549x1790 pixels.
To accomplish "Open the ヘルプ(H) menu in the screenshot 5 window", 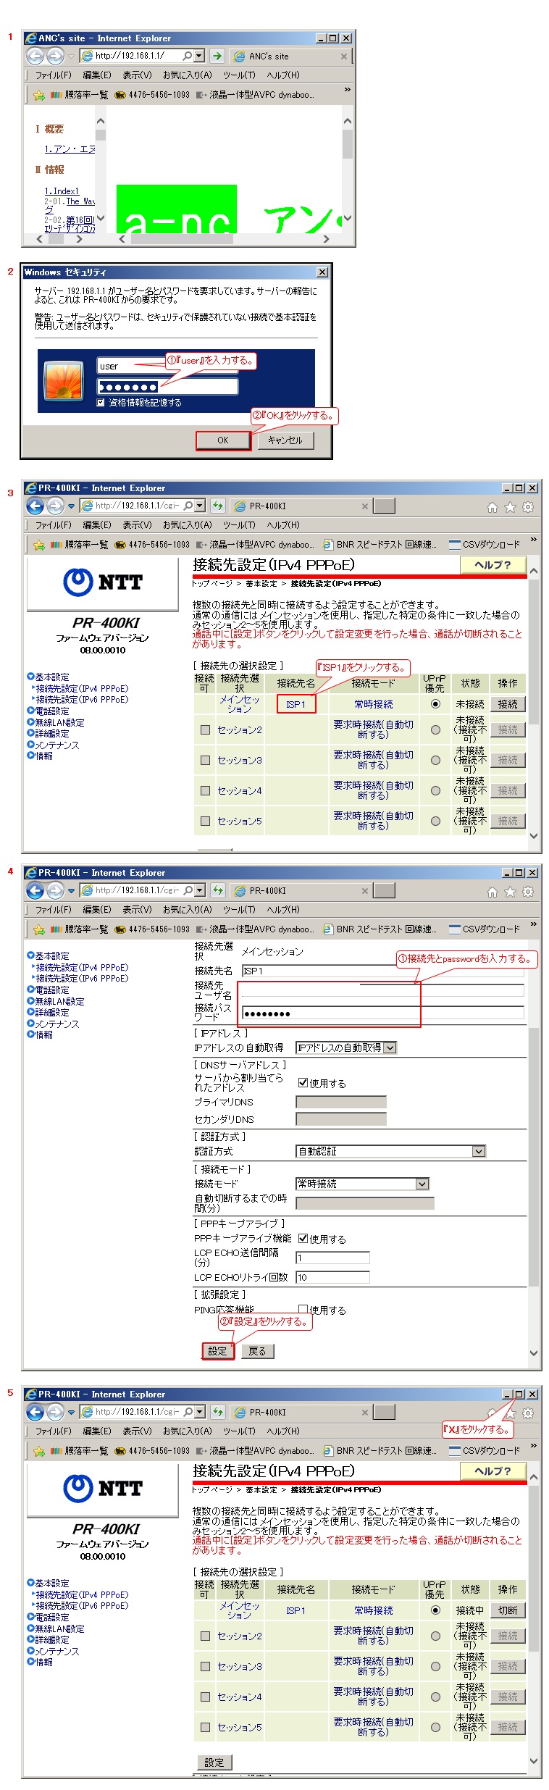I will (283, 1431).
